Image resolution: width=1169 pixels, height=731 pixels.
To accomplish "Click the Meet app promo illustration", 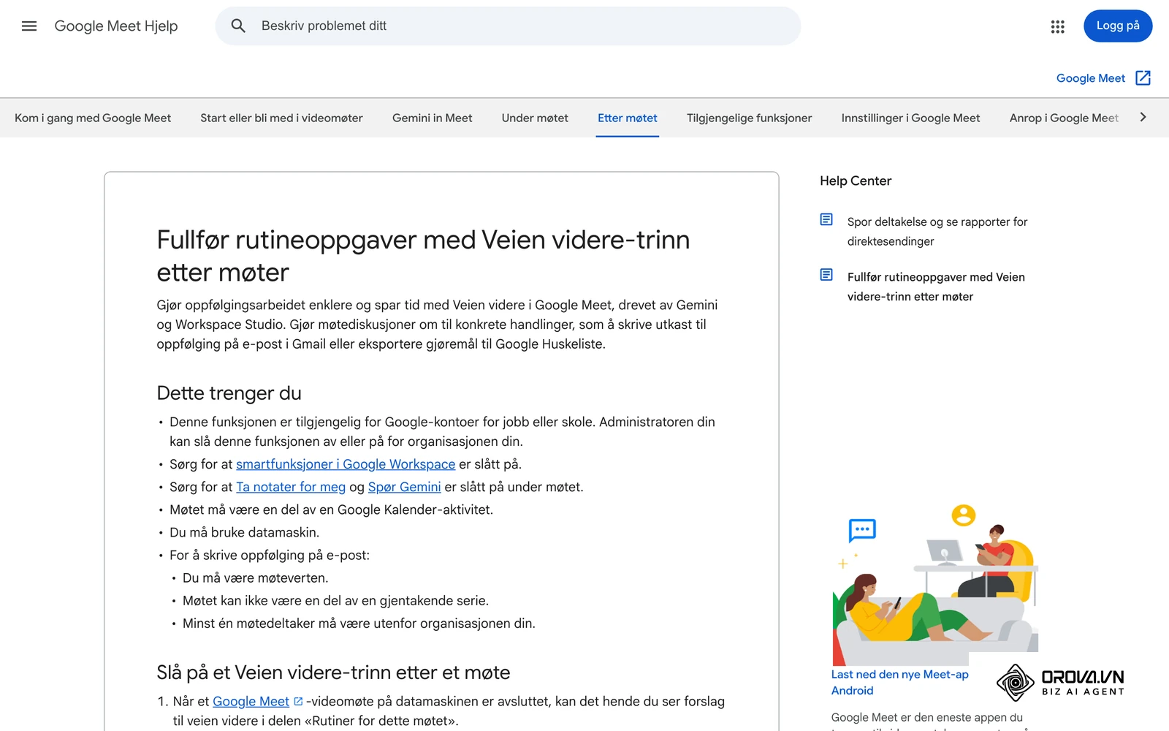I will pyautogui.click(x=935, y=583).
